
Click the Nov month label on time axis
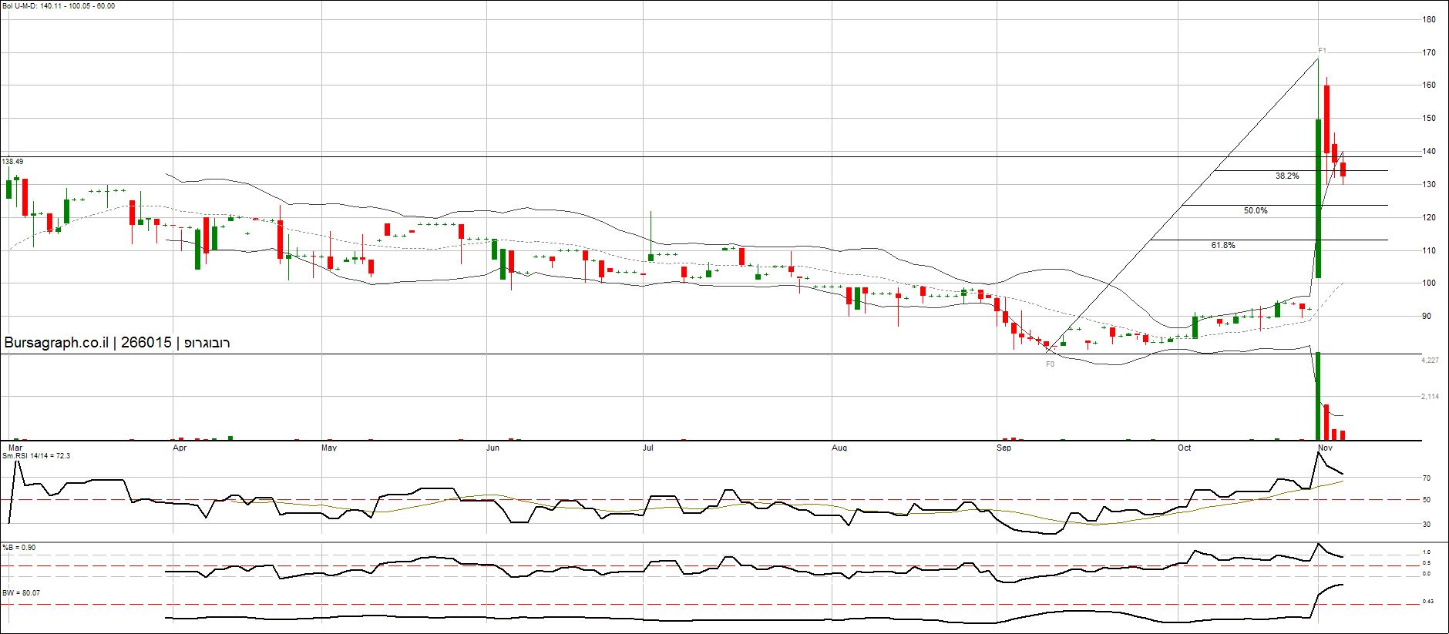[x=1325, y=448]
